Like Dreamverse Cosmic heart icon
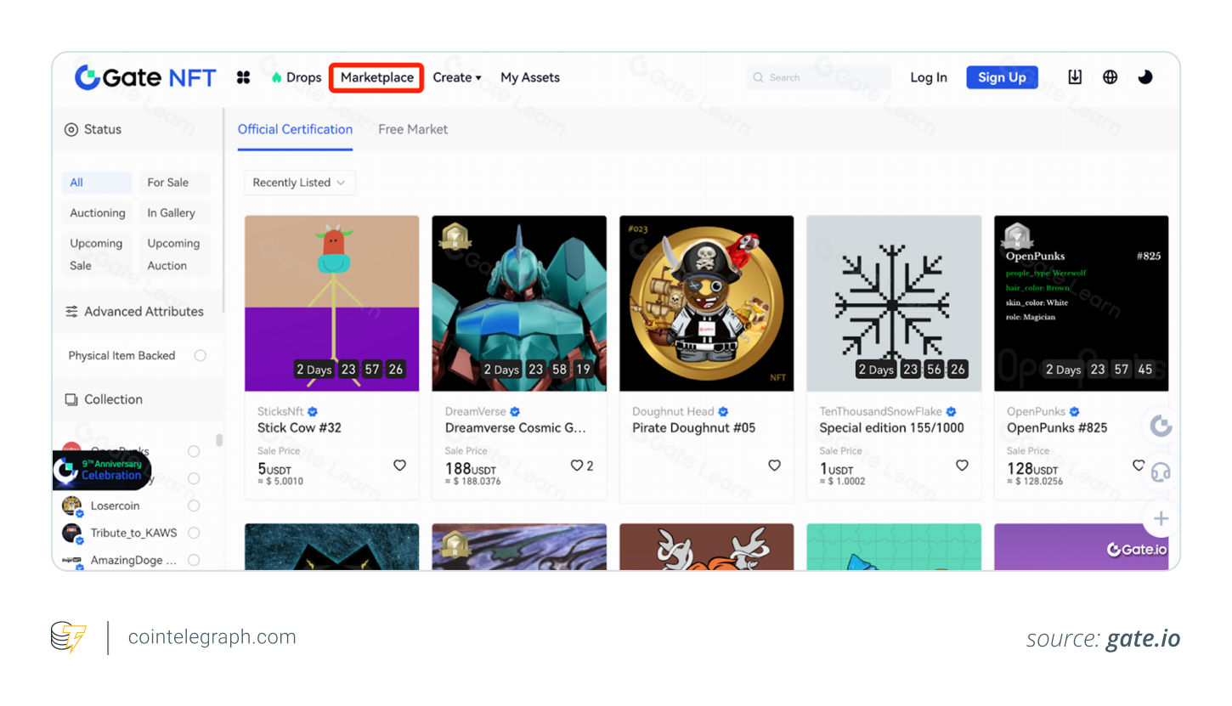 [577, 466]
